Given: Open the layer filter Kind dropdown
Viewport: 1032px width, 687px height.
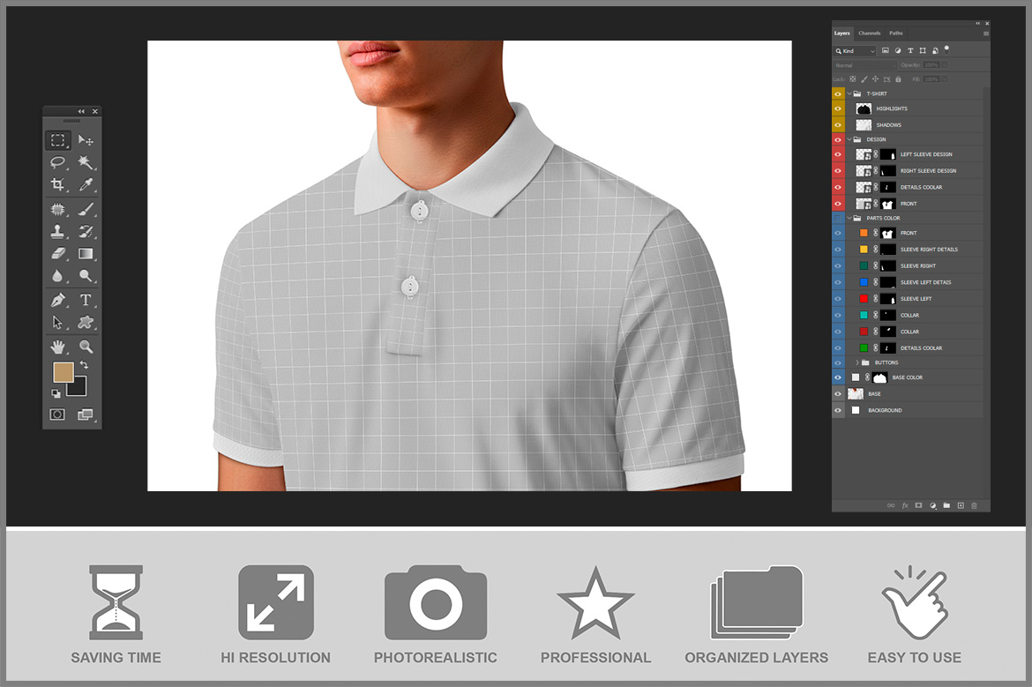Looking at the screenshot, I should pos(856,51).
